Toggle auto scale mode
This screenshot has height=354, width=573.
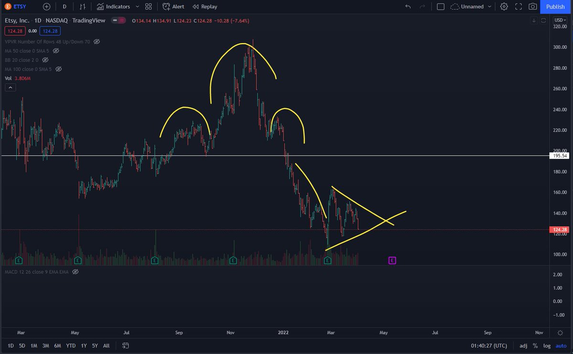[x=560, y=345]
